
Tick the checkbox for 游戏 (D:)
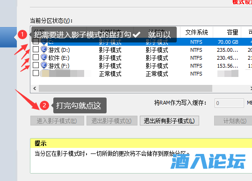tap(36, 49)
